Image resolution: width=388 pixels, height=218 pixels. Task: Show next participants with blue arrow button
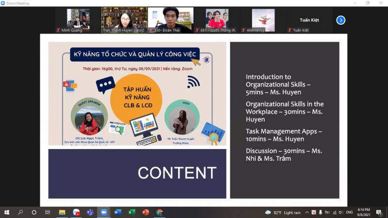(x=340, y=20)
